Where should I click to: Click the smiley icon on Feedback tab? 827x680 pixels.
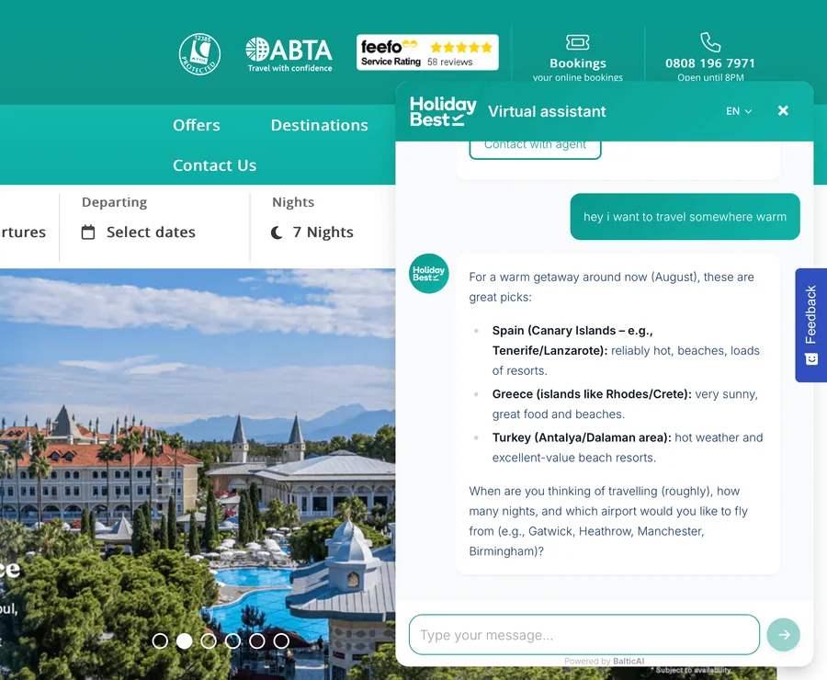click(x=811, y=359)
